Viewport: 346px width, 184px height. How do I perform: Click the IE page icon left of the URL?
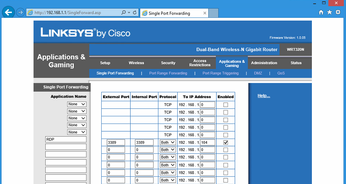tap(30, 13)
